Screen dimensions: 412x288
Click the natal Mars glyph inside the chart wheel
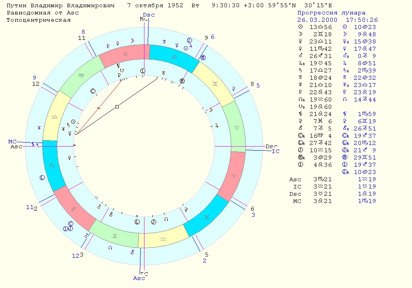coord(99,207)
